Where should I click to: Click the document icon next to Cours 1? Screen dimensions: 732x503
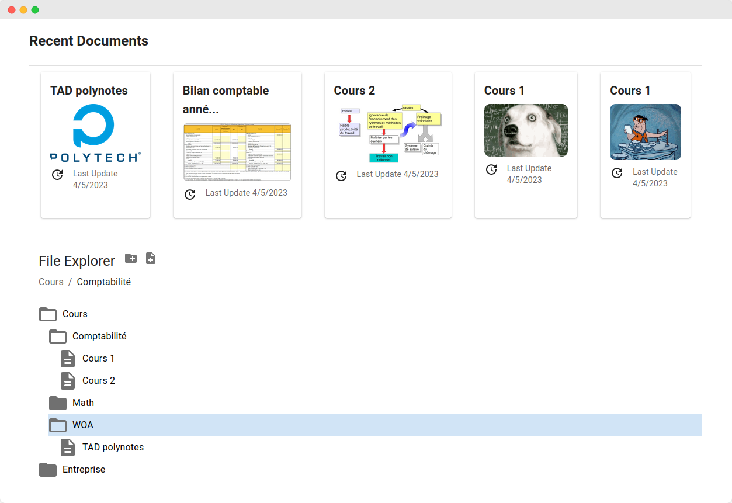pyautogui.click(x=68, y=359)
